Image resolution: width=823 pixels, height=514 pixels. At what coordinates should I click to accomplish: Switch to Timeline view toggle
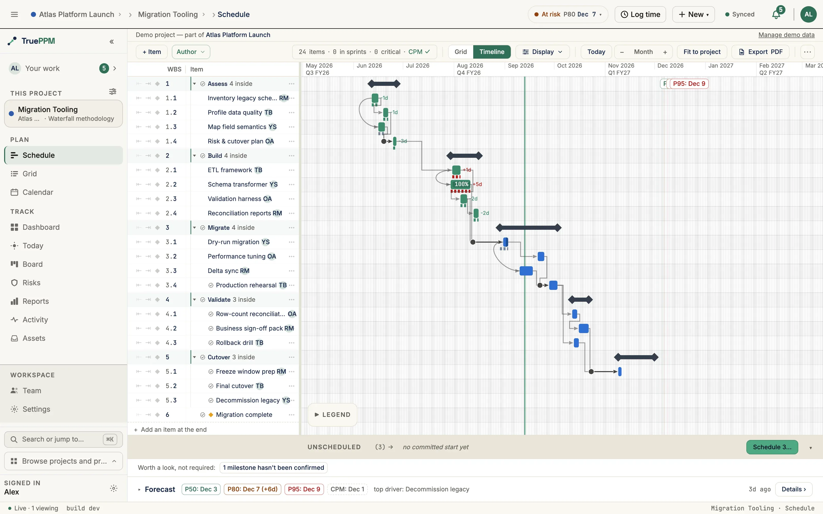click(492, 52)
